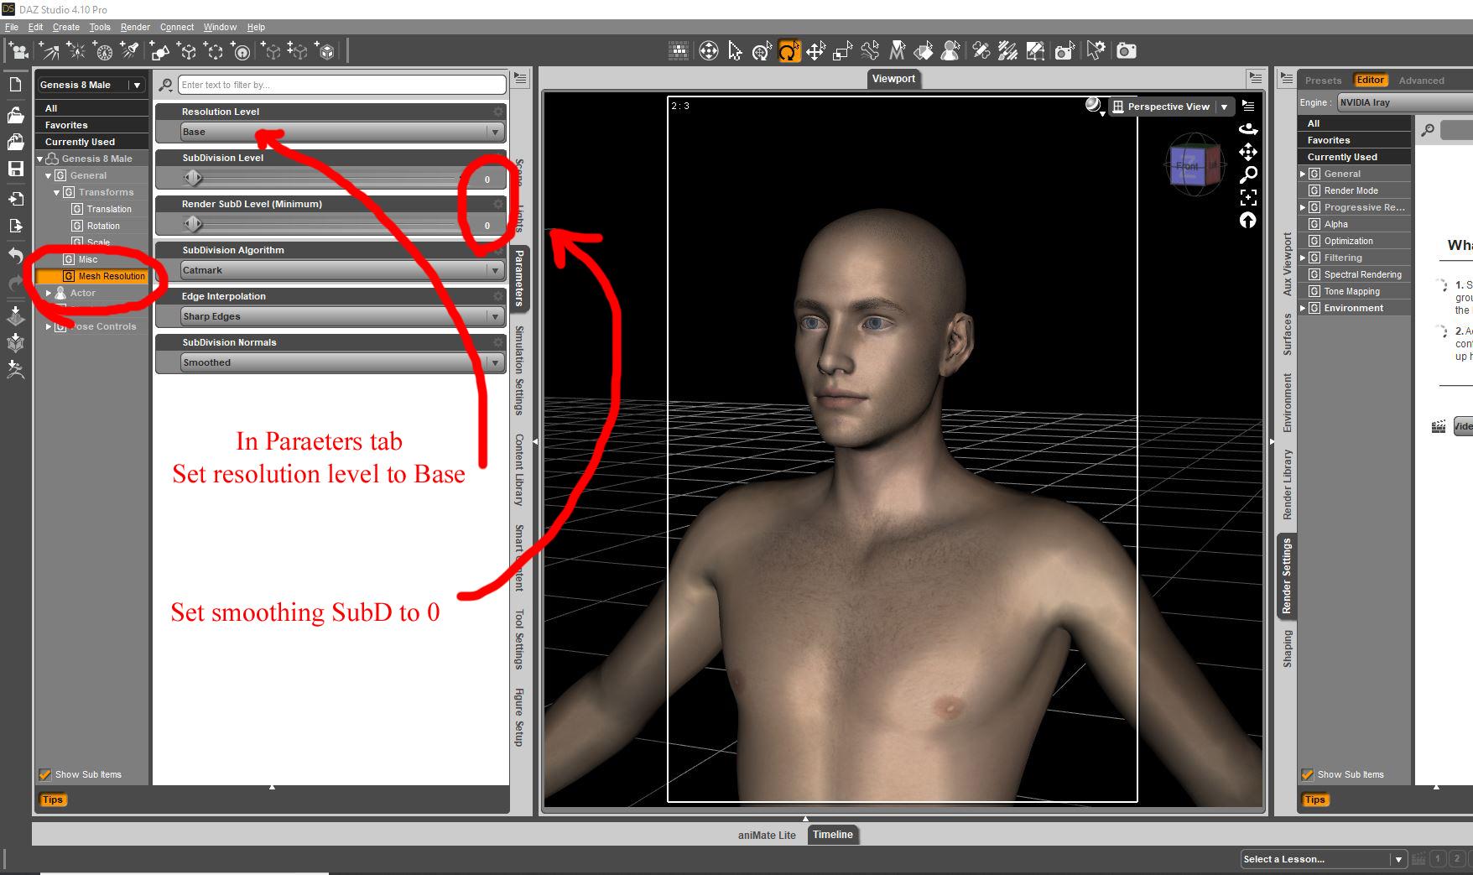Viewport: 1473px width, 875px height.
Task: Orbit the view with the viewport orbit icon
Action: pyautogui.click(x=1248, y=129)
